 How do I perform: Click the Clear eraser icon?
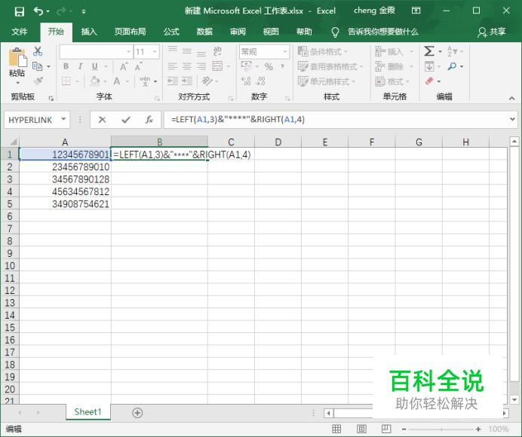(x=429, y=81)
